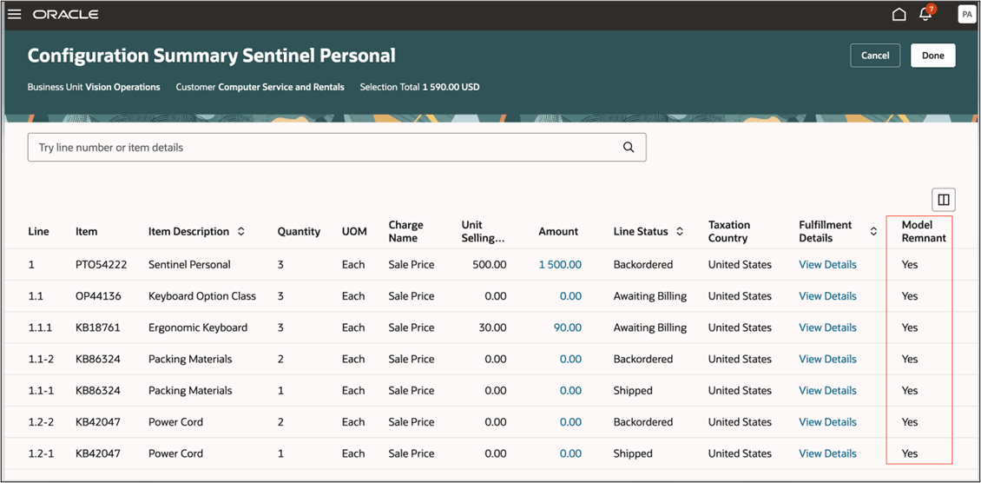
Task: Click the 500.00 unit selling price
Action: pyautogui.click(x=490, y=265)
